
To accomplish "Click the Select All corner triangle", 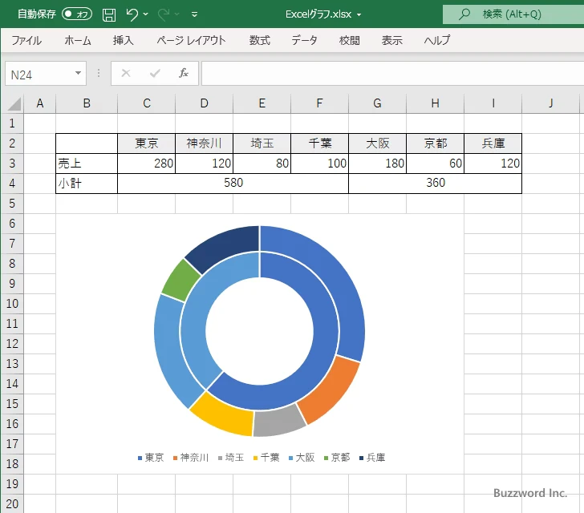I will pos(14,103).
